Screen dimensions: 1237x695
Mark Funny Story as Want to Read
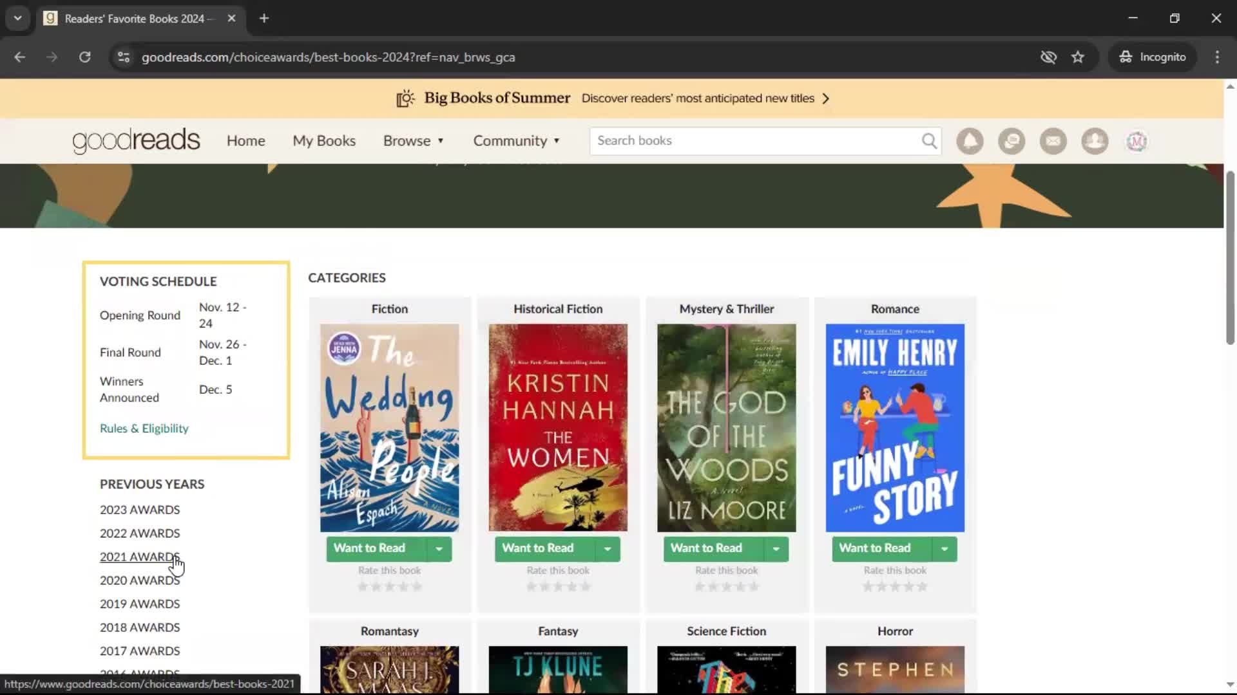(x=881, y=548)
